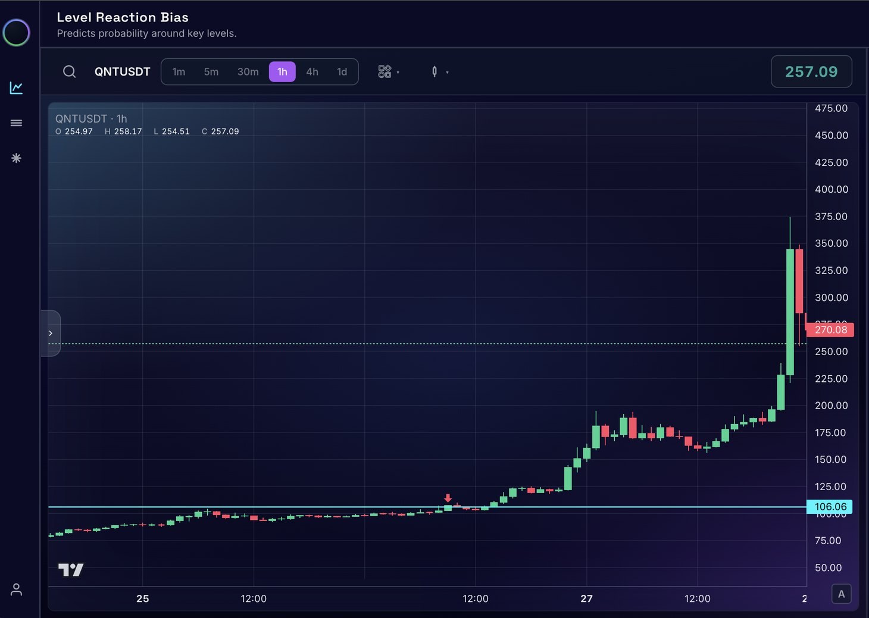
Task: Select the 1h timeframe
Action: (x=282, y=72)
